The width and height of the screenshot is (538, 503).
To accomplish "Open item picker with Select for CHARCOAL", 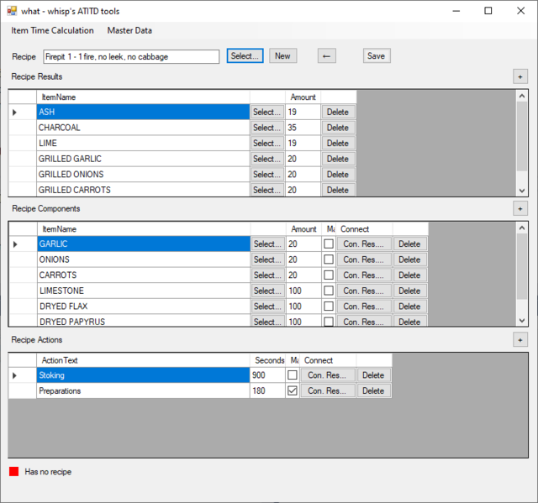I will click(x=266, y=128).
